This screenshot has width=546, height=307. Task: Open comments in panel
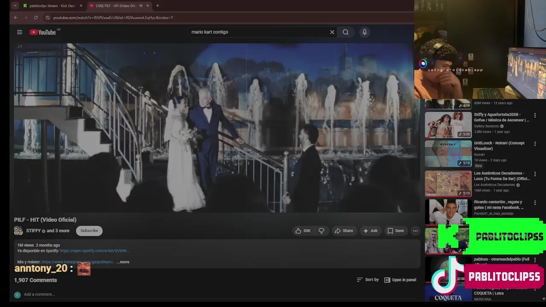(x=400, y=280)
